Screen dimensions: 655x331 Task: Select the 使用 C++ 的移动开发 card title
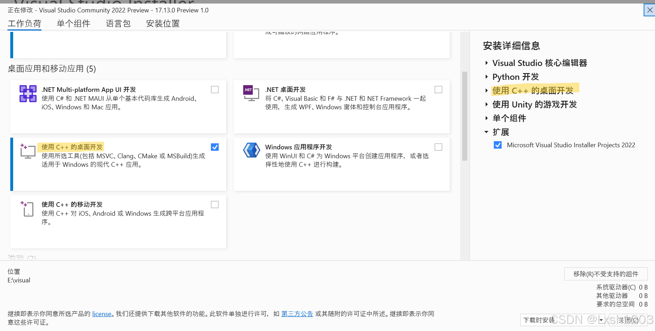click(x=72, y=205)
